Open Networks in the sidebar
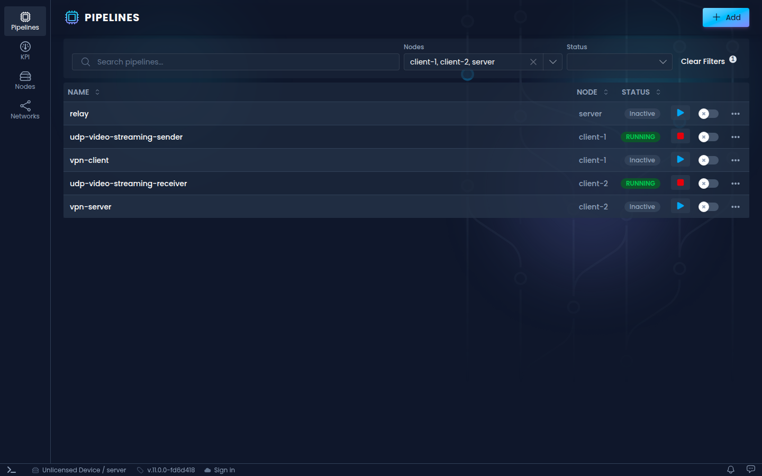 (25, 110)
